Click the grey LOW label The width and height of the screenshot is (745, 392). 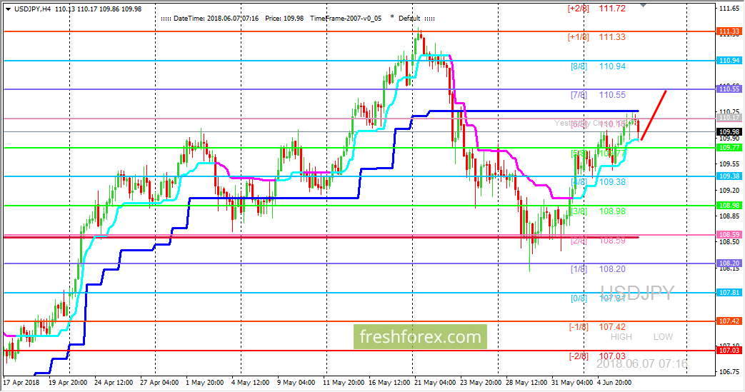point(663,337)
